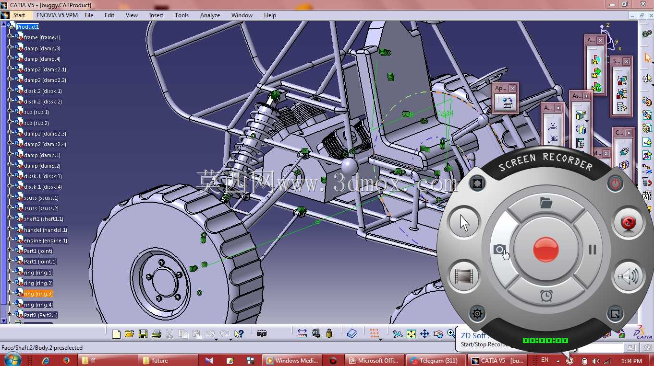Open the Analyze menu
This screenshot has width=654, height=366.
(210, 15)
